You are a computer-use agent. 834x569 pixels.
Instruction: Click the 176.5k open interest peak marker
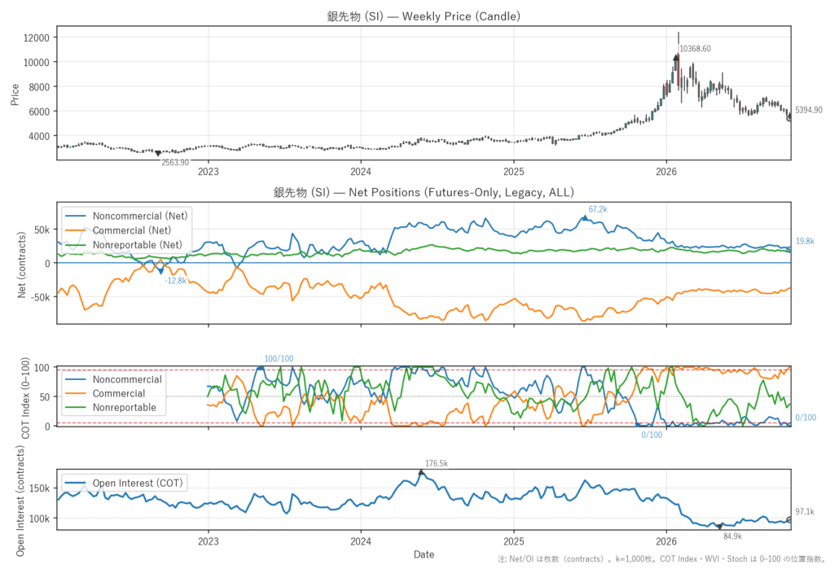(421, 472)
